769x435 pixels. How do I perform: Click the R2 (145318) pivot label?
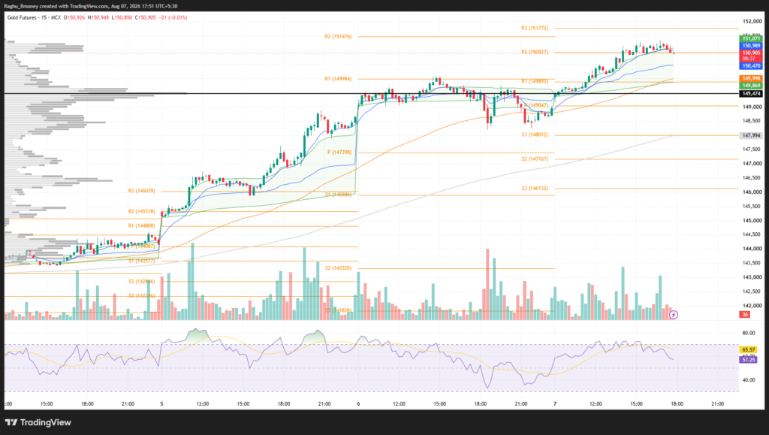click(x=141, y=211)
